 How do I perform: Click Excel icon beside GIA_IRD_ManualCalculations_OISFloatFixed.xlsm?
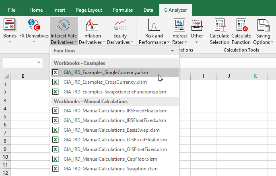click(56, 149)
